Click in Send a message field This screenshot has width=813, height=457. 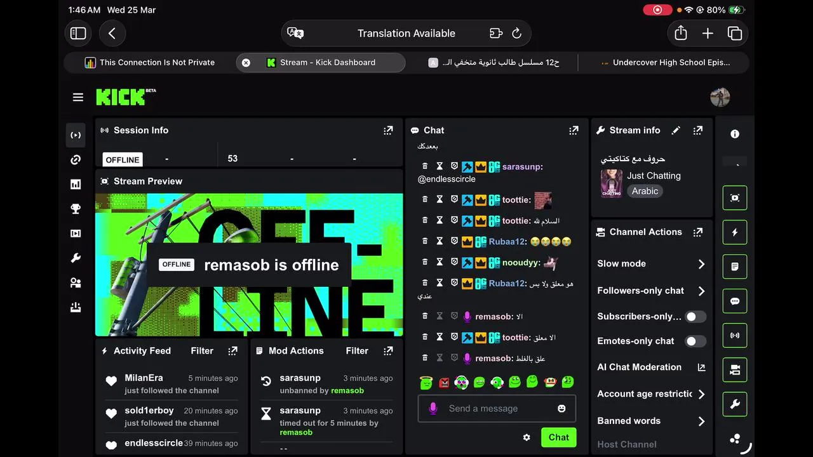(x=497, y=409)
